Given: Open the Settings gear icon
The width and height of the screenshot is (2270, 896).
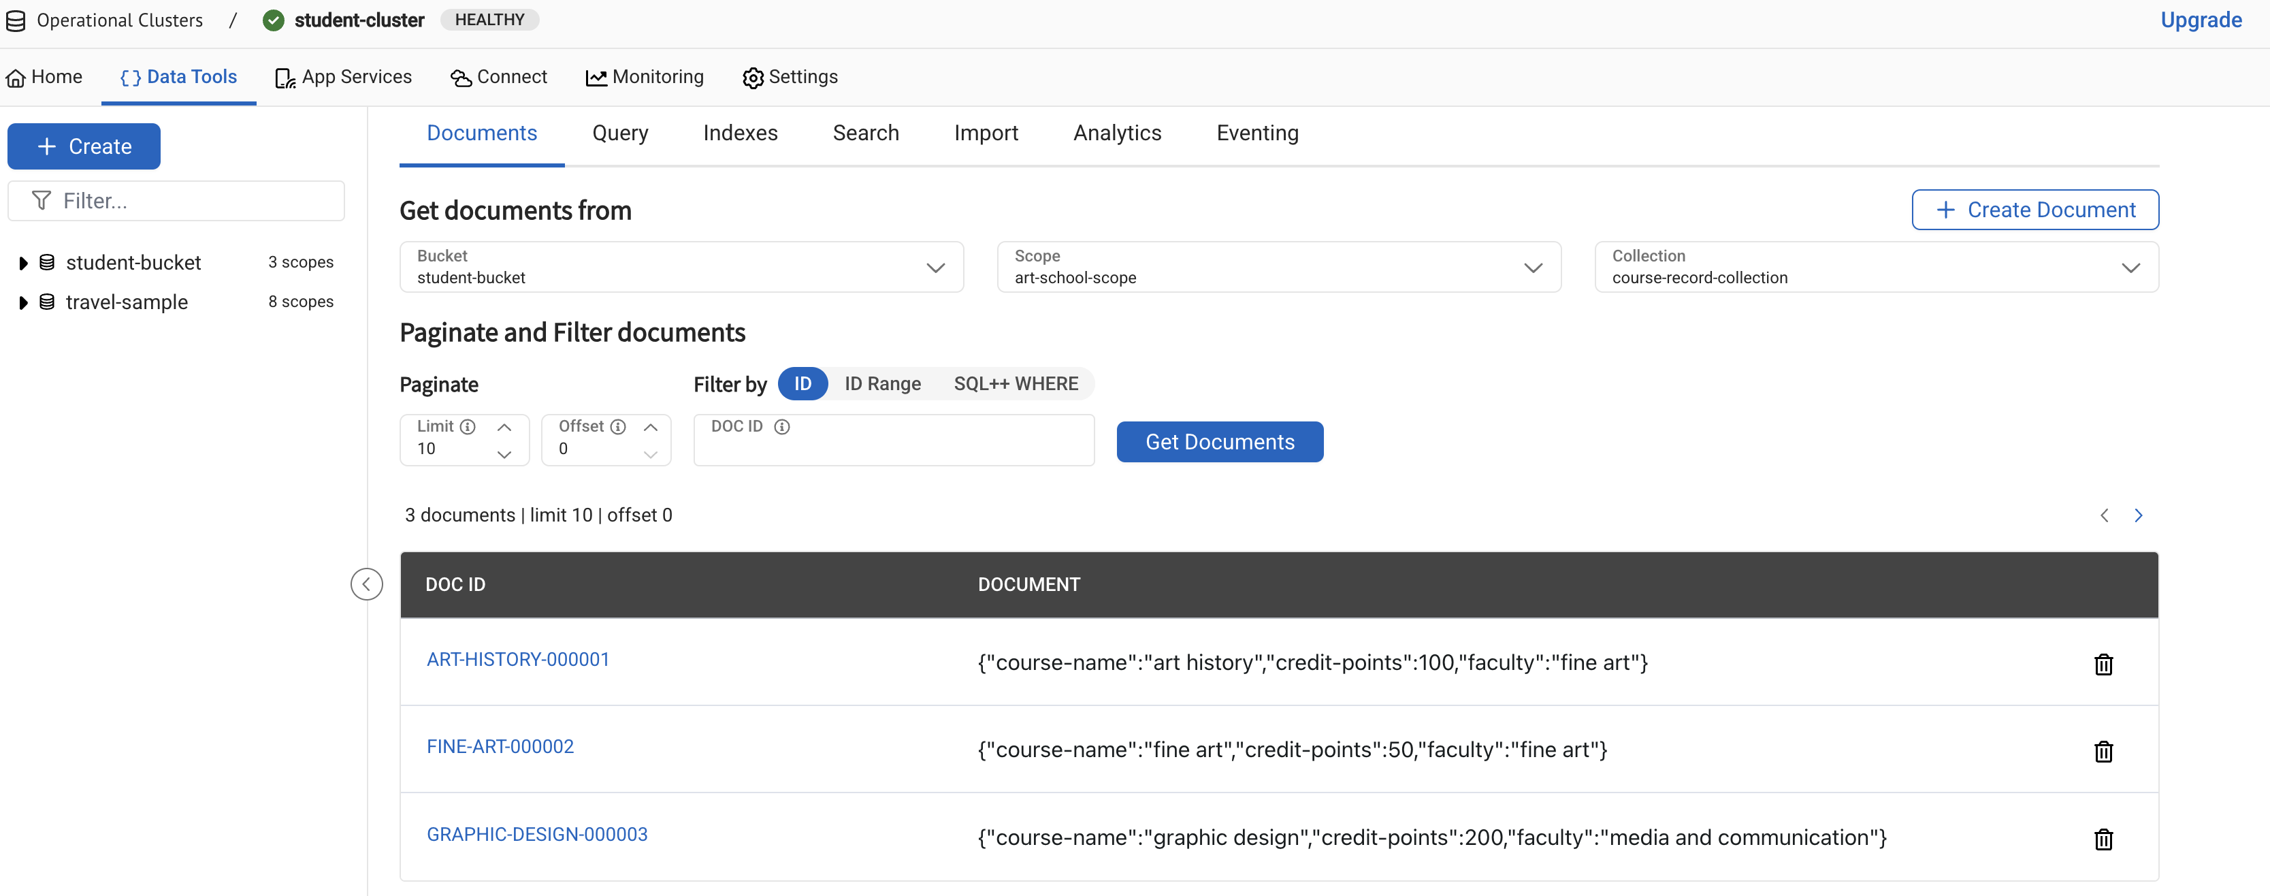Looking at the screenshot, I should tap(753, 77).
